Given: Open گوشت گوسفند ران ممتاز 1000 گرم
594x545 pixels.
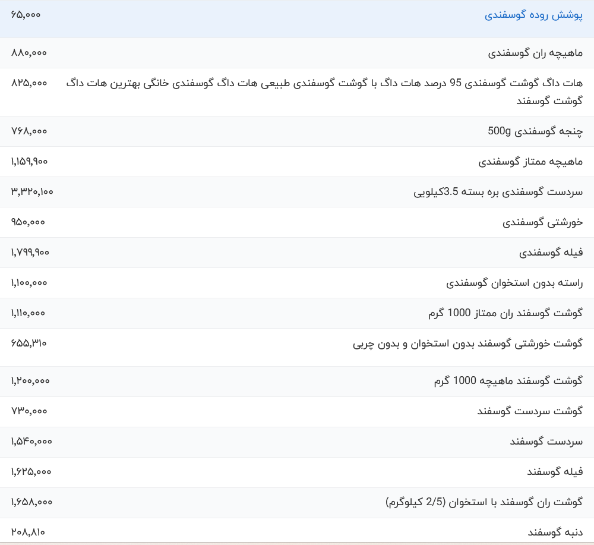Looking at the screenshot, I should click(505, 313).
